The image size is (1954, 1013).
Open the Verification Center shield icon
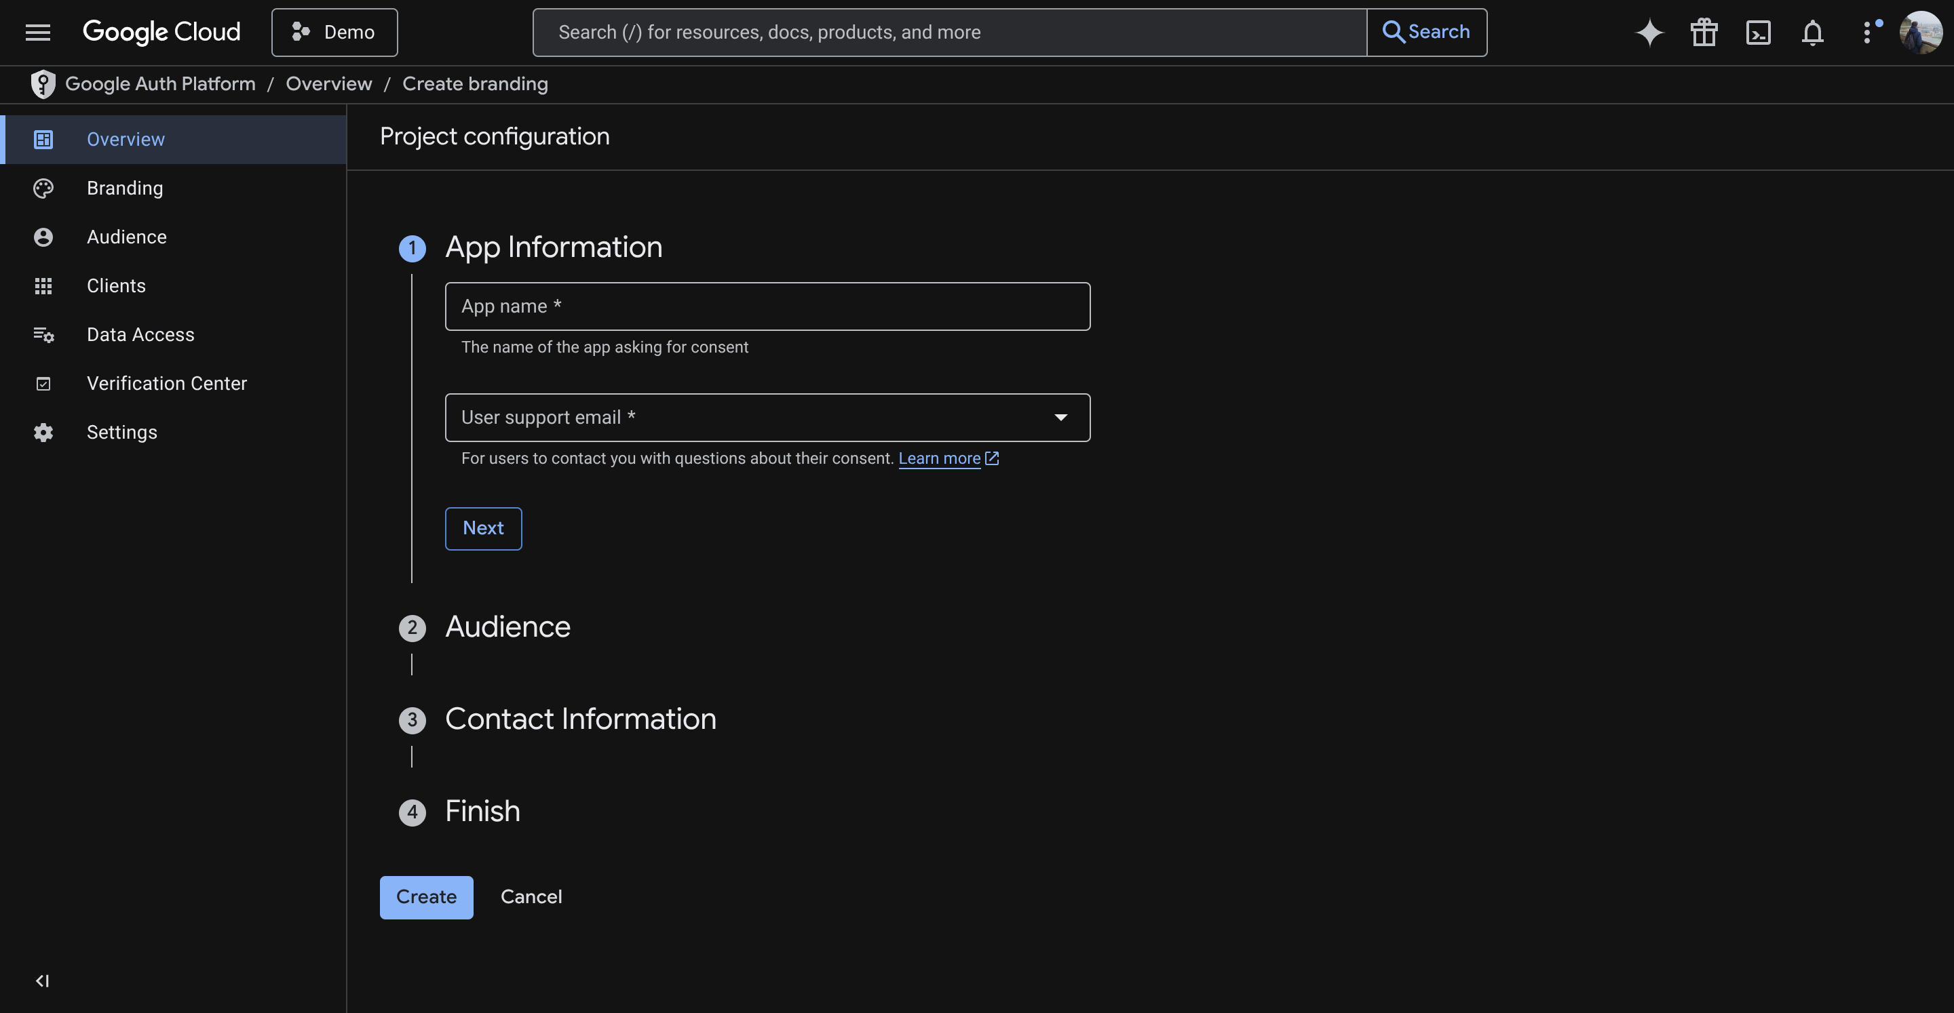[x=43, y=383]
